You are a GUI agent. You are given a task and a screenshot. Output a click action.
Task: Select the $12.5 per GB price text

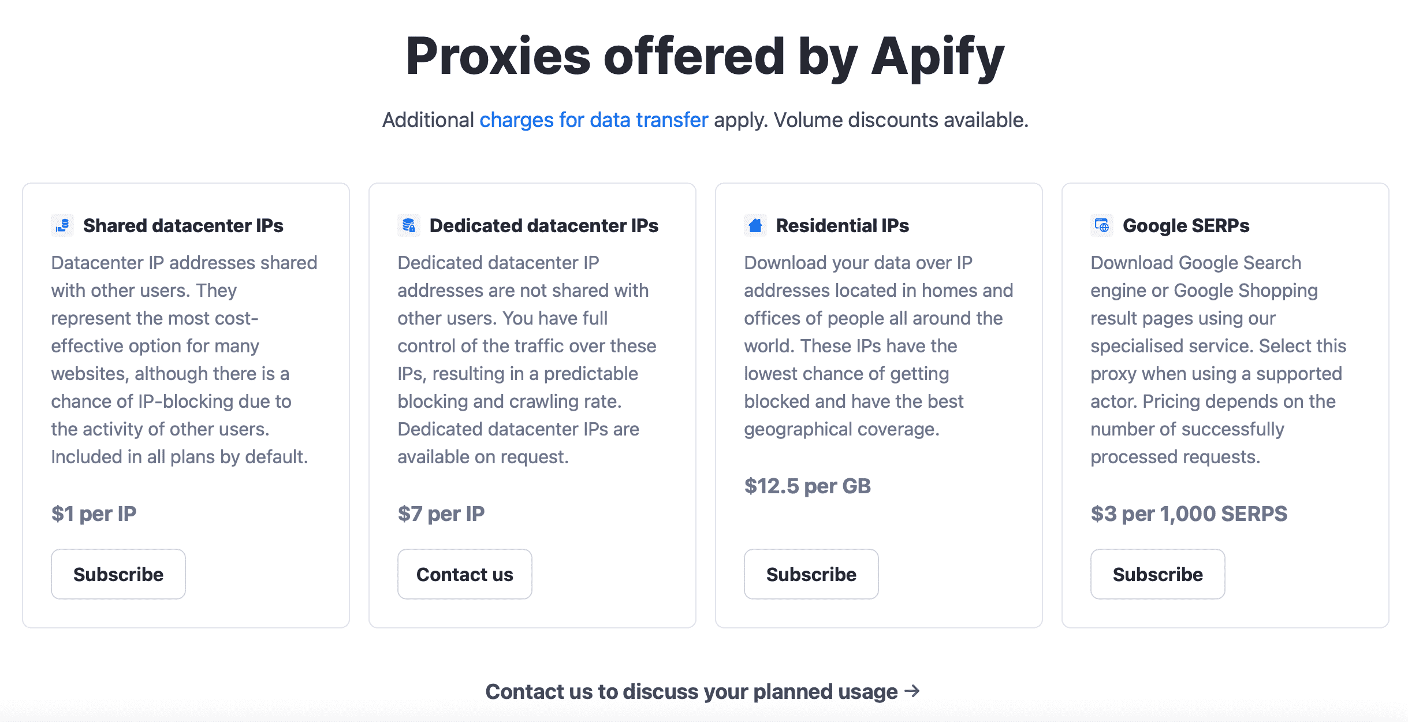click(808, 486)
